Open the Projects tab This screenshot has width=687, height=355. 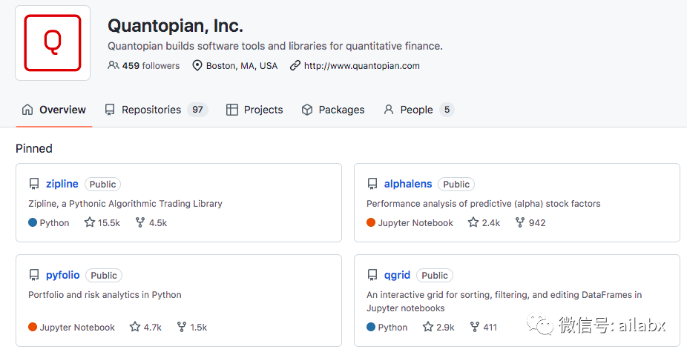pos(254,110)
